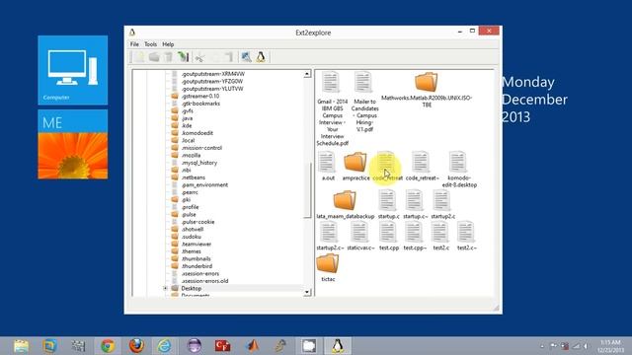Select .thumbnails folder in the tree
Viewport: 632px width, 355px height.
196,258
